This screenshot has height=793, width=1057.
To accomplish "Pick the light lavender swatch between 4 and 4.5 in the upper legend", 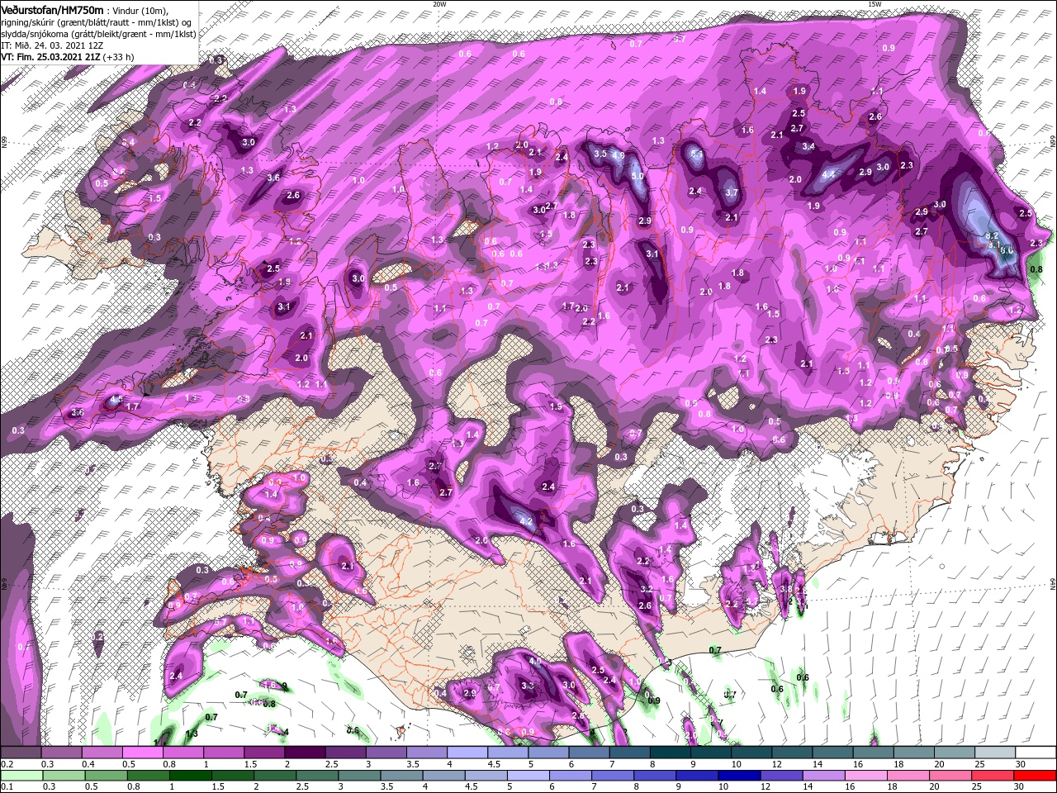I will click(x=467, y=753).
